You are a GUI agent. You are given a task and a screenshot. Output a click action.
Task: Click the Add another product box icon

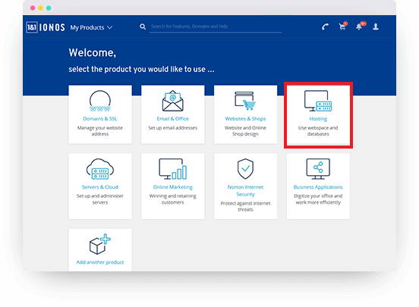click(100, 244)
